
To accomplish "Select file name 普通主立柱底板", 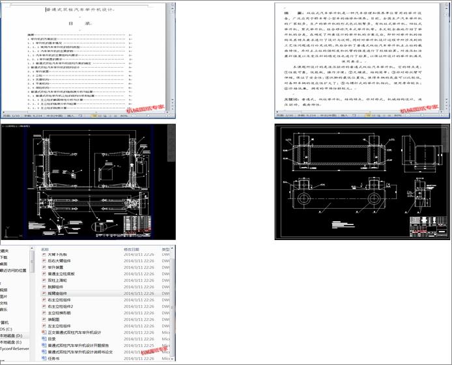I will click(x=61, y=274).
